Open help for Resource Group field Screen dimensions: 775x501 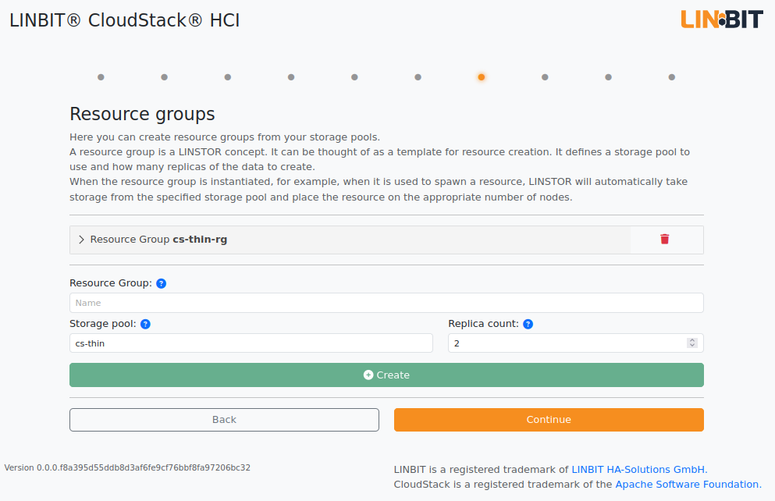[x=161, y=283]
